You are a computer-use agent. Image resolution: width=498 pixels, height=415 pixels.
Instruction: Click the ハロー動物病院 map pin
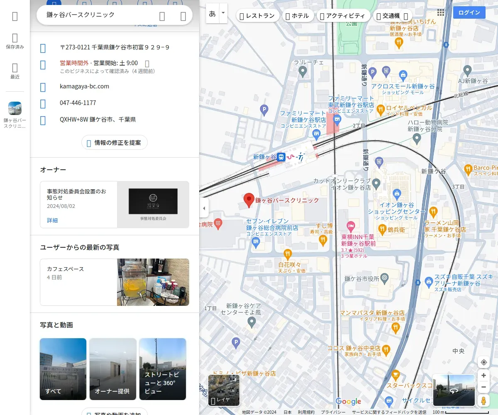pos(417,139)
